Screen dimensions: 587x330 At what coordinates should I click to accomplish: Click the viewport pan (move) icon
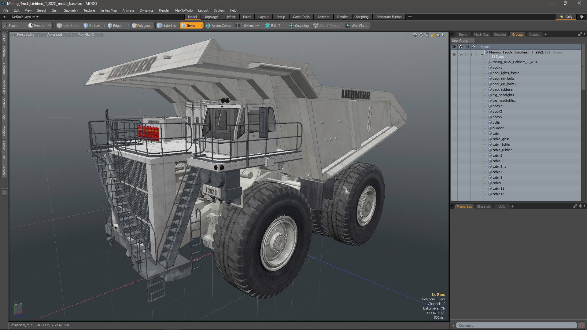click(415, 35)
